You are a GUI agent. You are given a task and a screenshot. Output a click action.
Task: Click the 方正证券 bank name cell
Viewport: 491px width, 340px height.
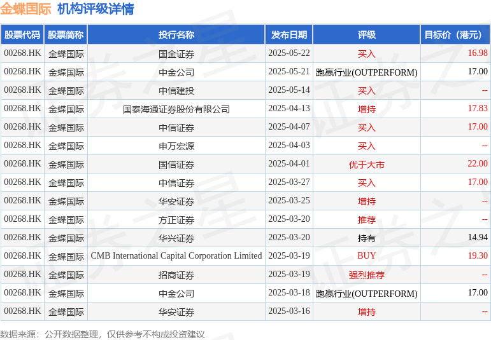click(176, 220)
